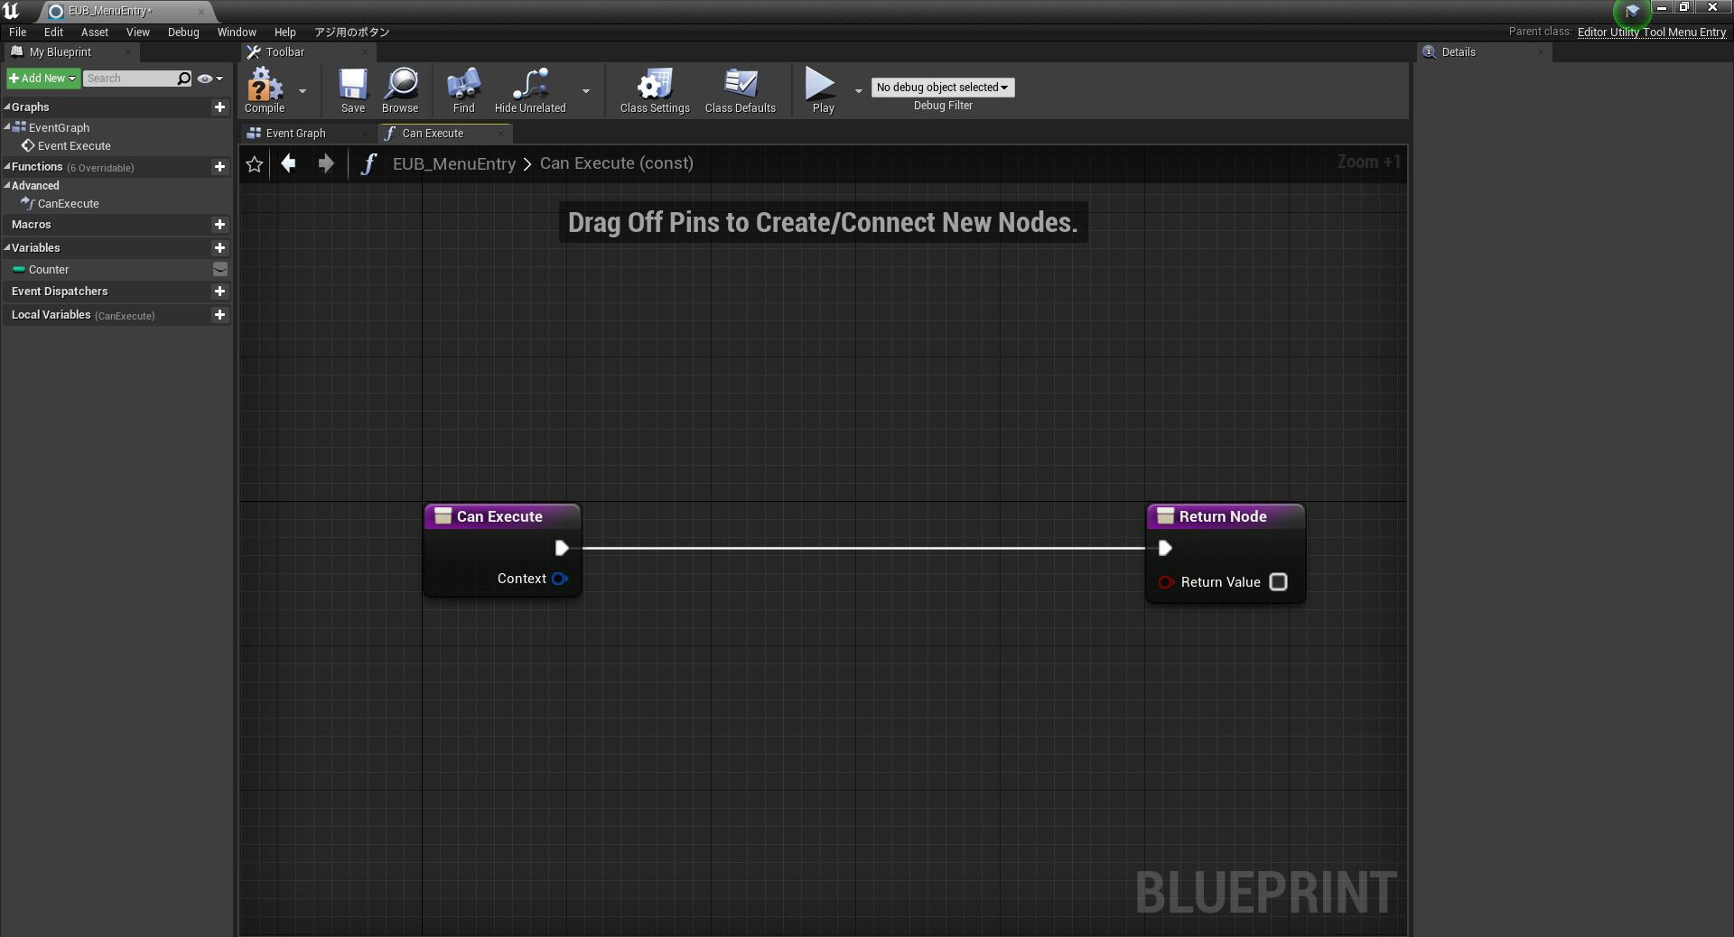Click Unreal tutorials graduation cap icon
This screenshot has height=937, width=1734.
[1632, 12]
